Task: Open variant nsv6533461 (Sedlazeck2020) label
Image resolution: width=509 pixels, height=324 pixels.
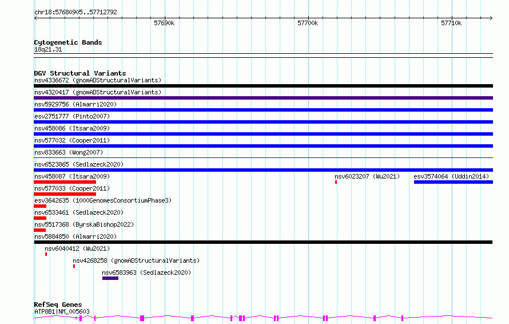Action: 79,212
